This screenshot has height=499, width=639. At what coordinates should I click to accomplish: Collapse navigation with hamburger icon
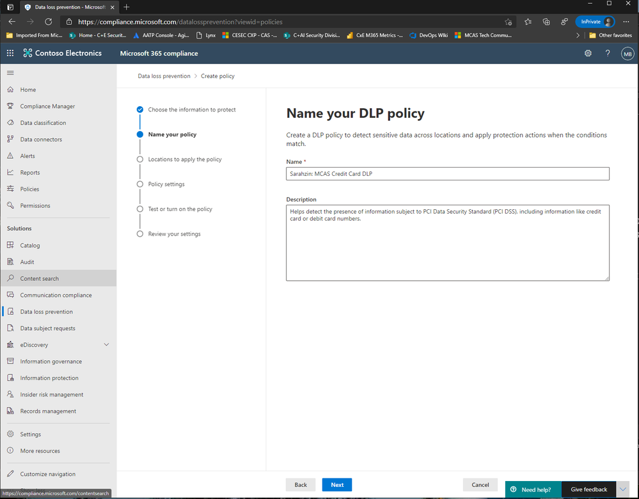11,73
